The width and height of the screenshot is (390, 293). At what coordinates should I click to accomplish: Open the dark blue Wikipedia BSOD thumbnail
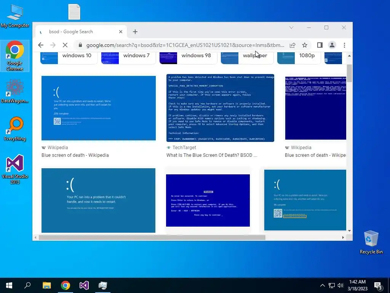click(x=315, y=108)
